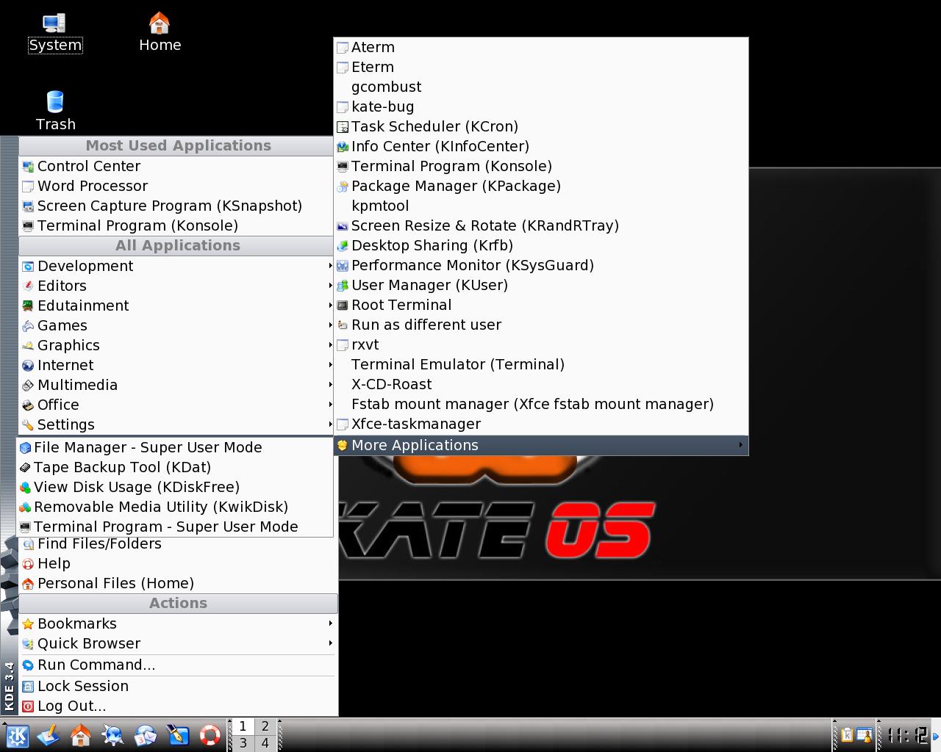Open Task Scheduler (KCron)
Screen dimensions: 941x752
[540, 127]
